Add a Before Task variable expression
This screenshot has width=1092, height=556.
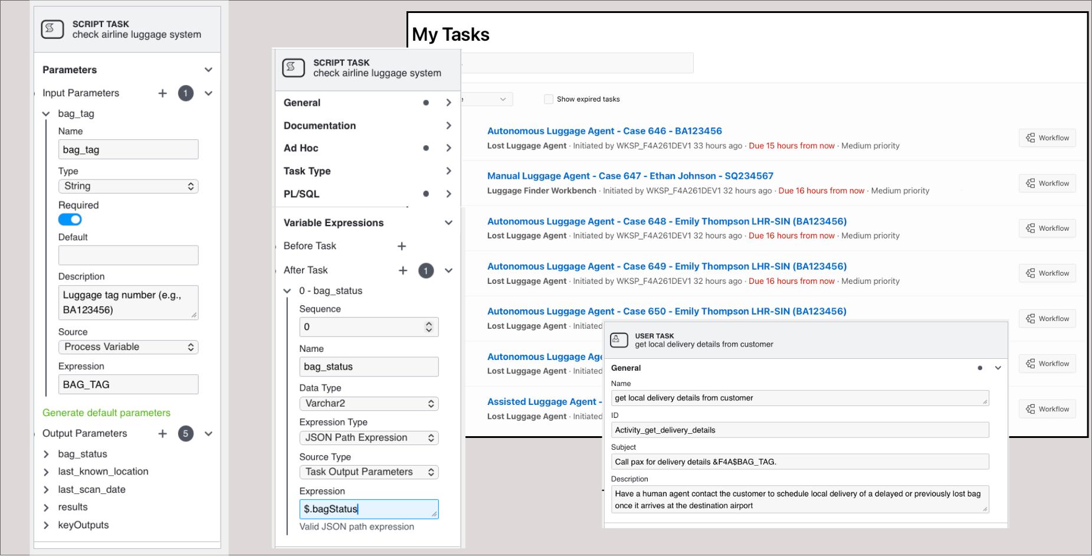pos(402,246)
